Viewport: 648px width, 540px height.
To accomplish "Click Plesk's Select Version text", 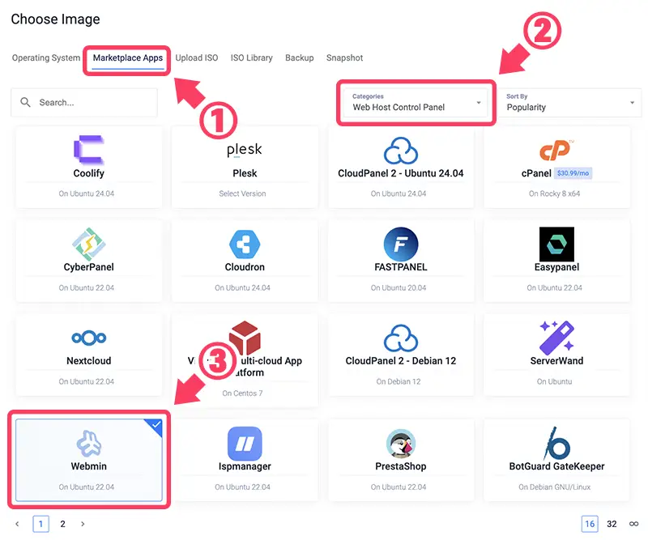I will (x=242, y=193).
